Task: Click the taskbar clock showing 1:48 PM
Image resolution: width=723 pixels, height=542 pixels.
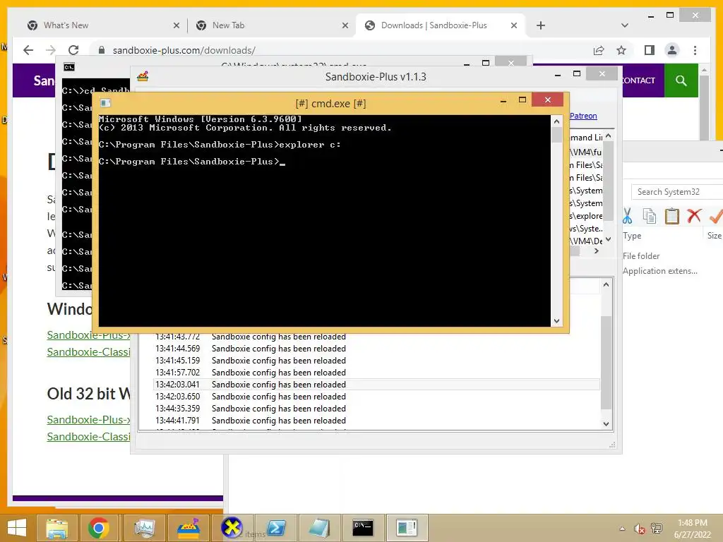Action: pos(692,529)
